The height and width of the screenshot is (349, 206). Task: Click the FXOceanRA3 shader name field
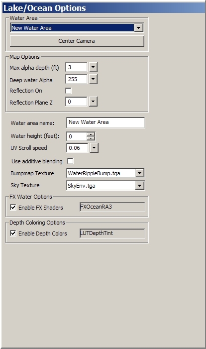[x=112, y=207]
